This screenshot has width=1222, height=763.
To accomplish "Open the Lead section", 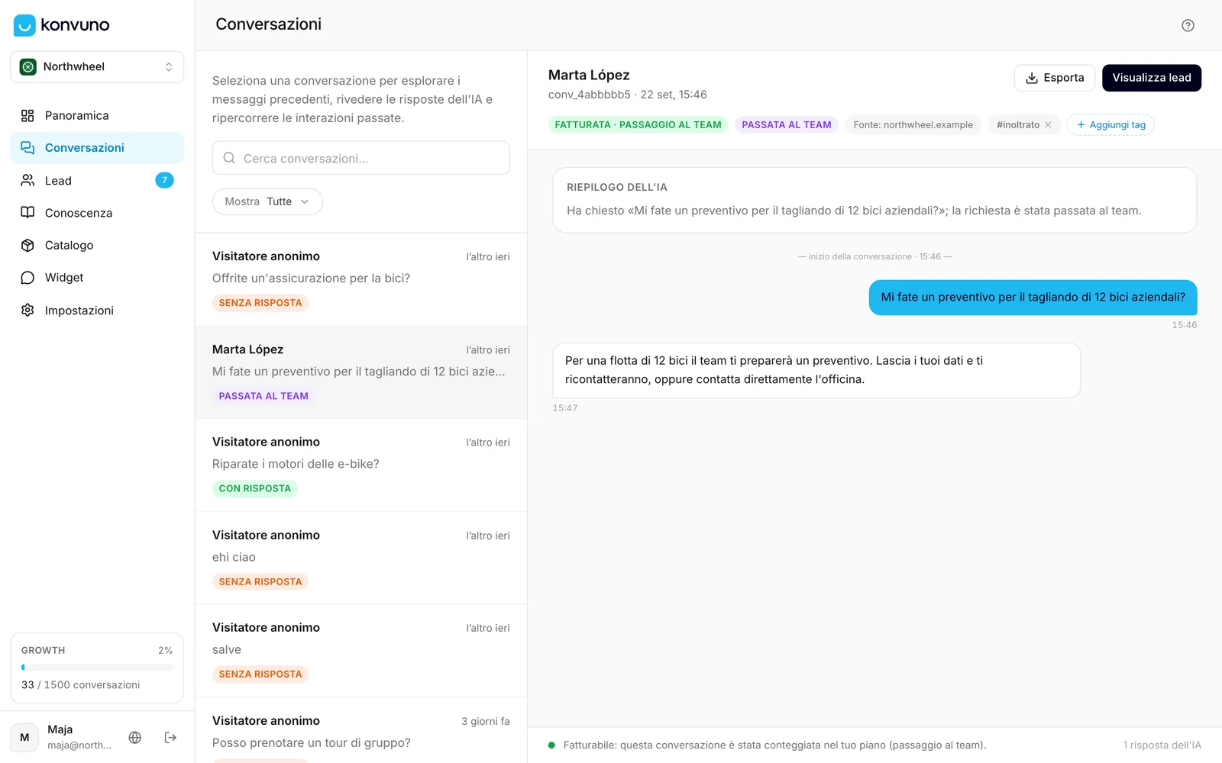I will click(x=97, y=180).
